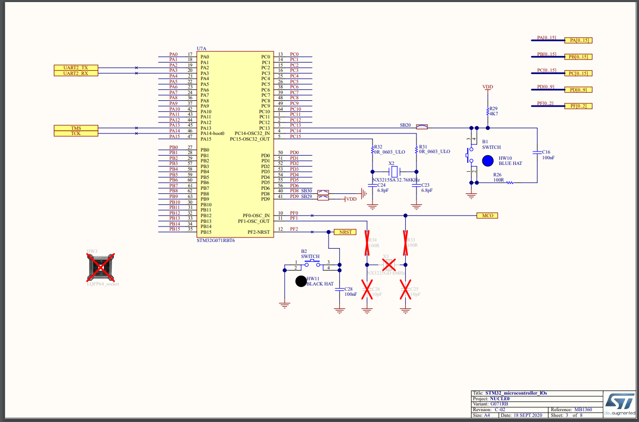Select the X2 32.768KHz crystal symbol

tap(393, 171)
